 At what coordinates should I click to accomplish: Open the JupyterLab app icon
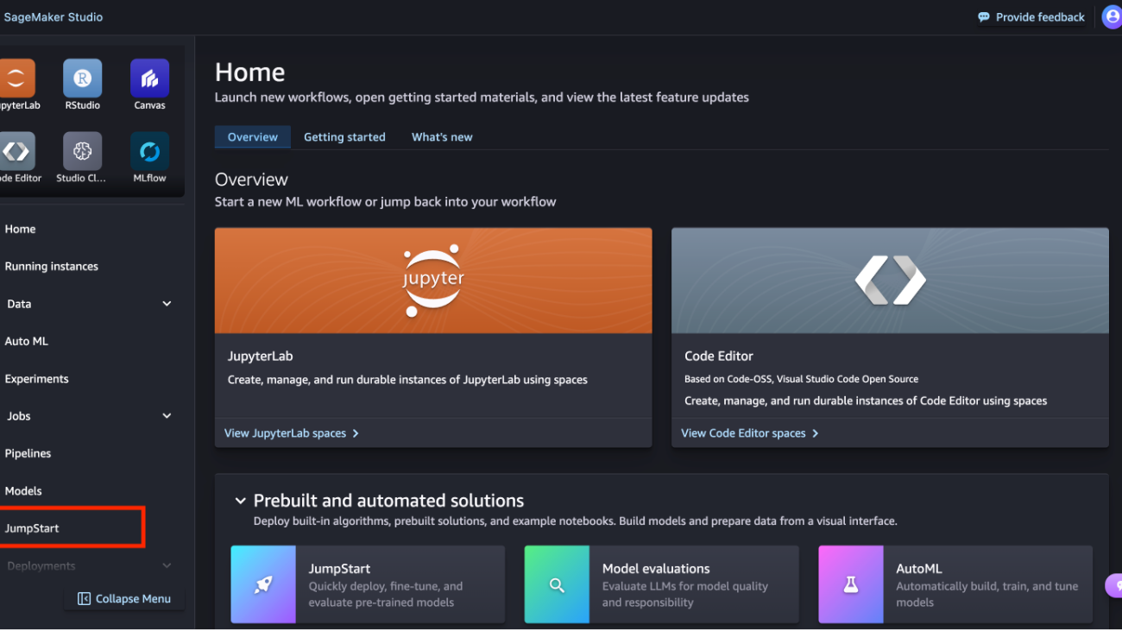click(16, 79)
